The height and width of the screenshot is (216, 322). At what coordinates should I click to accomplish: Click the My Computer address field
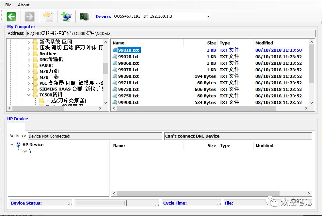tap(171, 34)
